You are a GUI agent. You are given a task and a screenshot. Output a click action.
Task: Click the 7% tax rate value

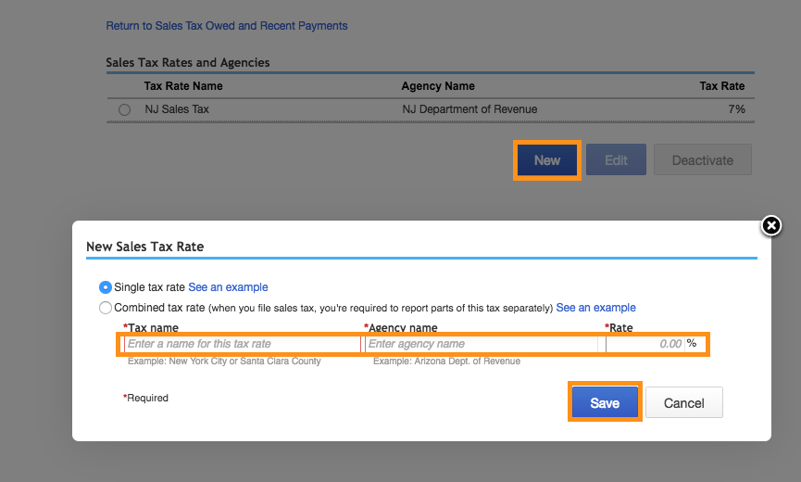[x=736, y=109]
